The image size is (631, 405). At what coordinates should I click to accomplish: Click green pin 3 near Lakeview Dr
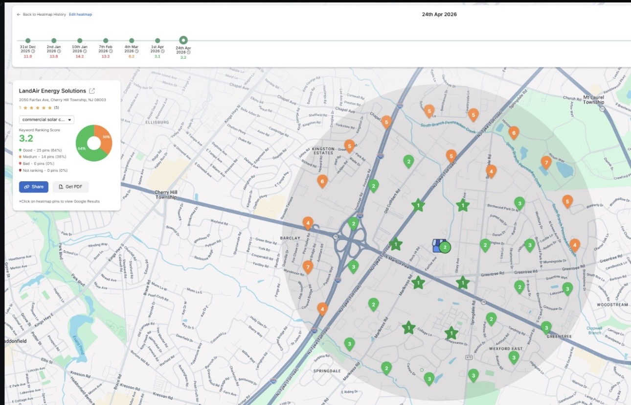pos(567,288)
